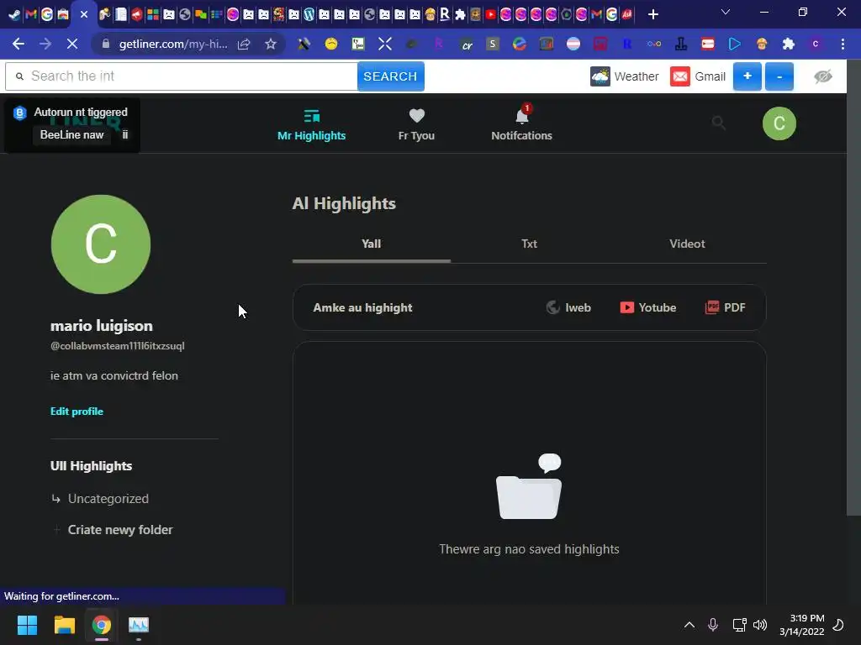Open the Uncategorized folder

click(108, 499)
